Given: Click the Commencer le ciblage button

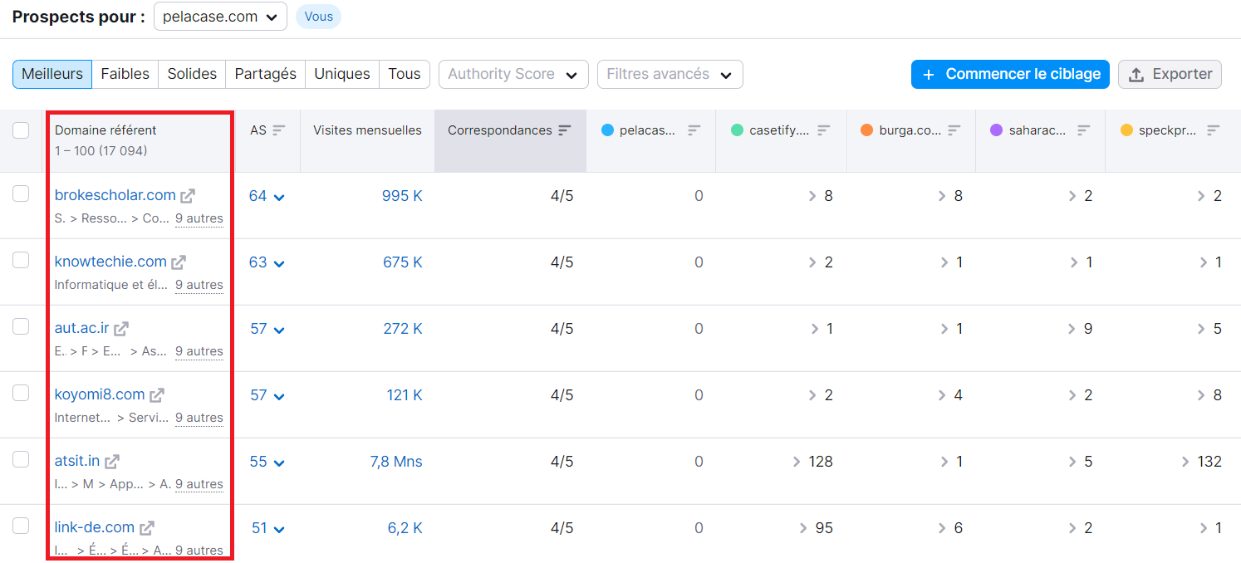Looking at the screenshot, I should [1009, 74].
